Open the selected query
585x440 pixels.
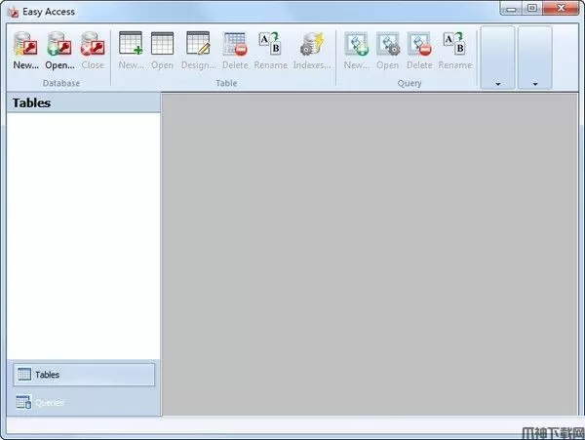click(x=388, y=51)
